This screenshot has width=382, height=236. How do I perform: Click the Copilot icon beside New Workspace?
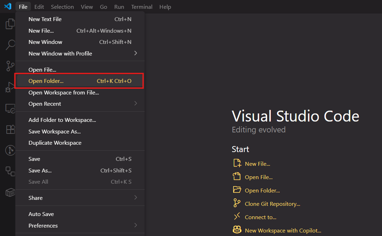[x=237, y=229]
